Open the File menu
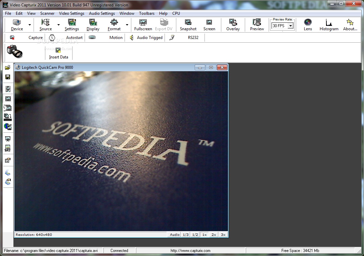This screenshot has width=364, height=256. (8, 13)
